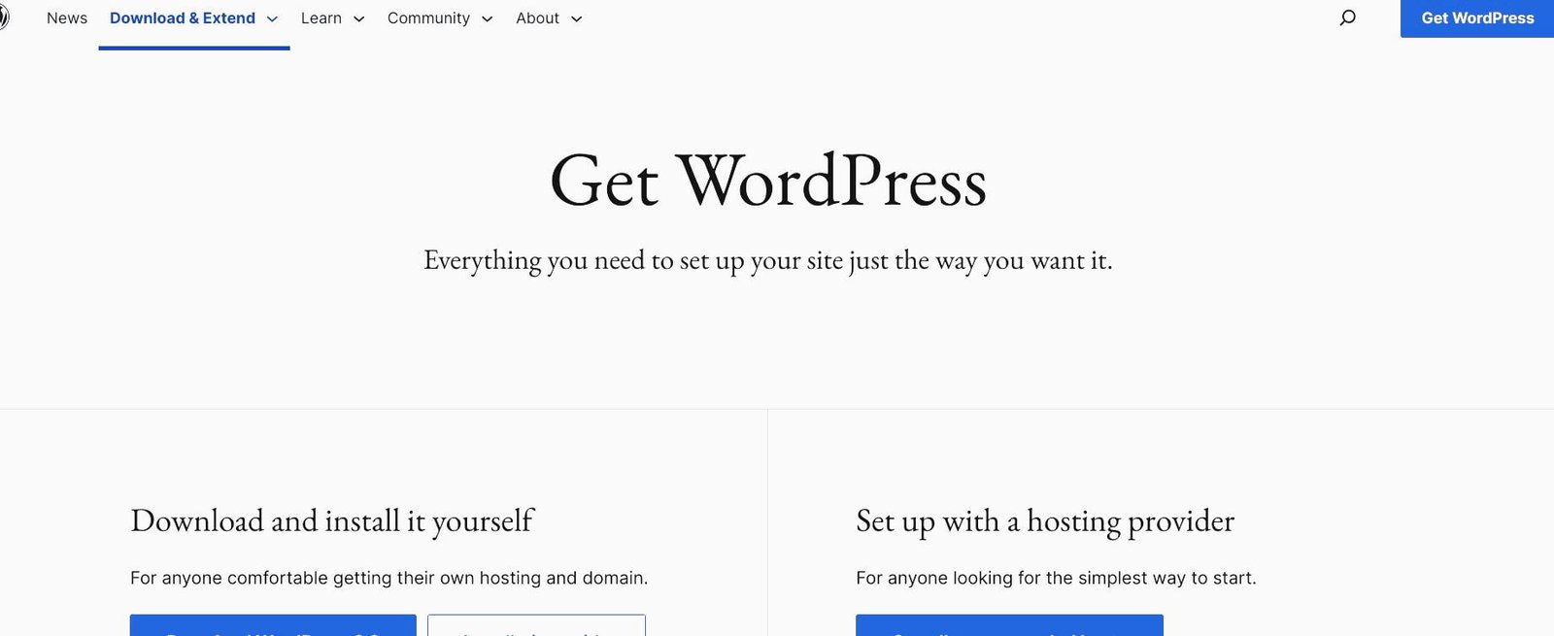This screenshot has width=1554, height=636.
Task: Open the Learn menu item
Action: [321, 18]
